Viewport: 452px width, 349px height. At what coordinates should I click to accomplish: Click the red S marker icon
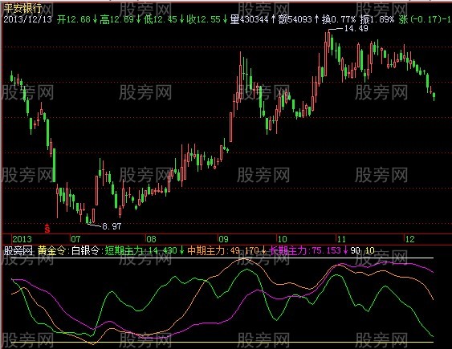(x=47, y=228)
